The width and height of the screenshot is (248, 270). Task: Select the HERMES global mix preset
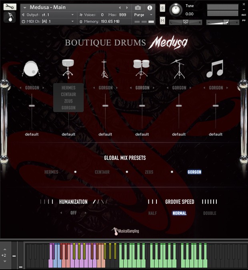51,172
